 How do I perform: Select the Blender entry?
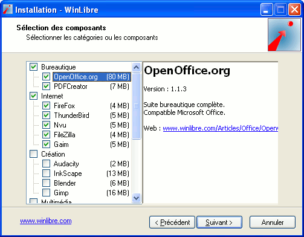click(x=92, y=183)
